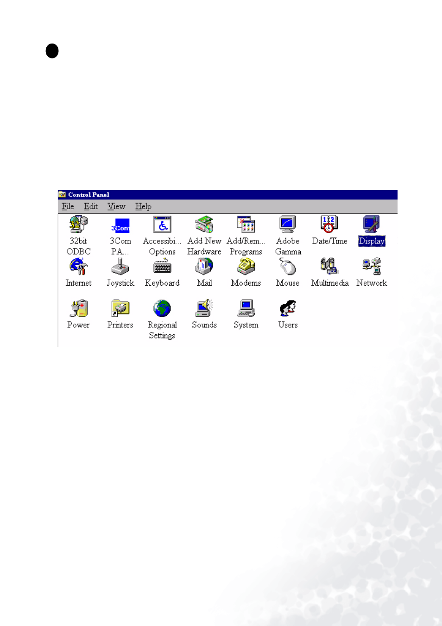Select the Mail icon
Screen dimensions: 442x626
click(204, 267)
